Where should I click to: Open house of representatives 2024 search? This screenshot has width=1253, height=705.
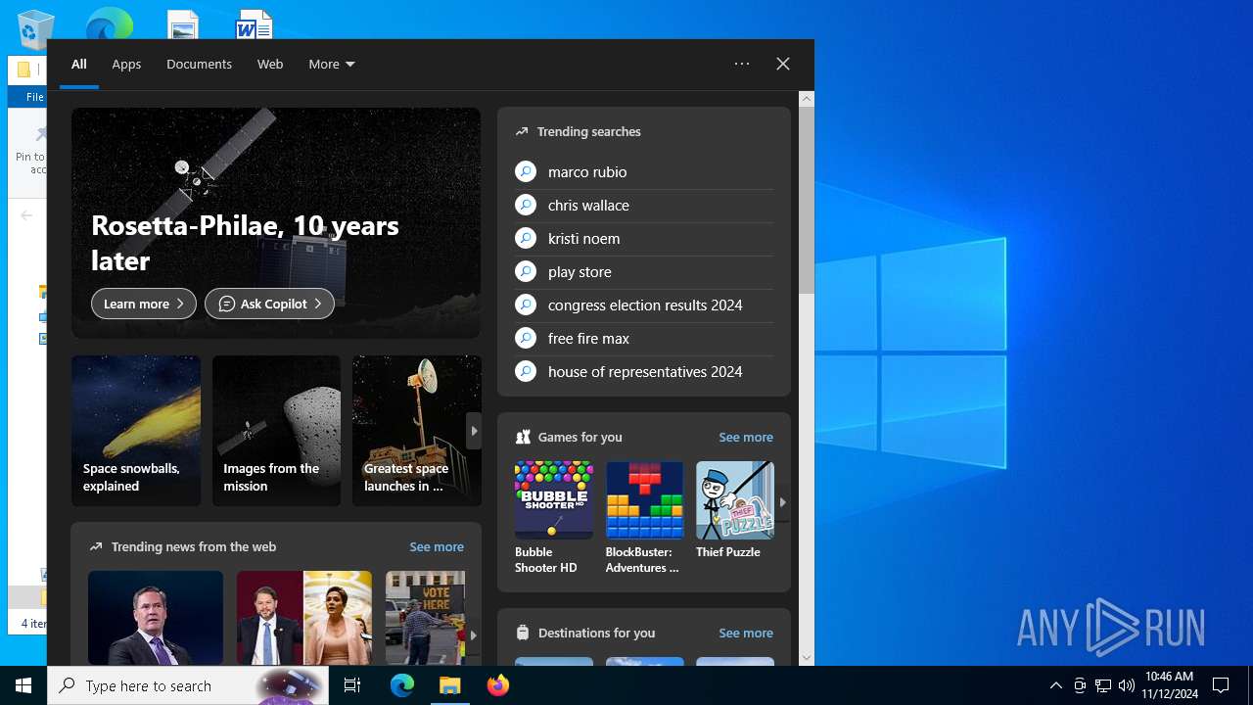click(643, 372)
